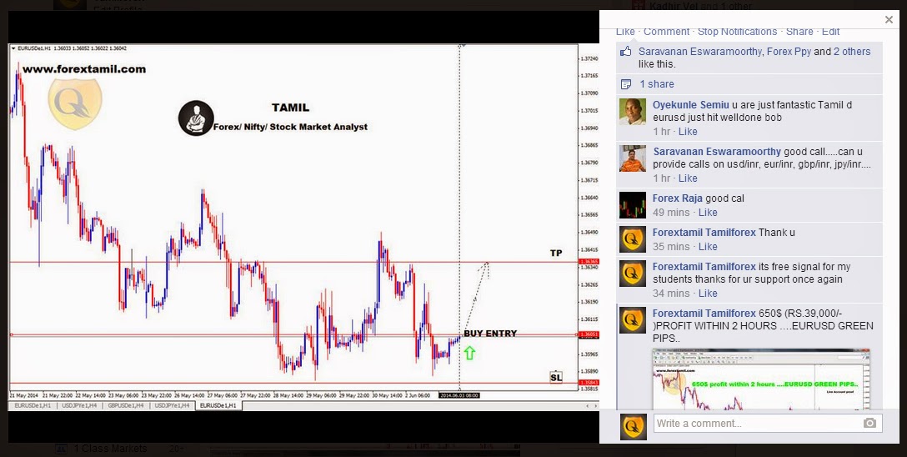Select GBPUSDe1,H4 chart tab
907x457 pixels.
click(126, 405)
